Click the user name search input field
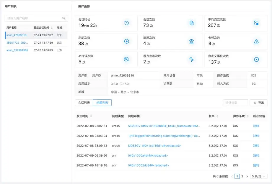Screen dimensions: 272x184 click(33, 18)
